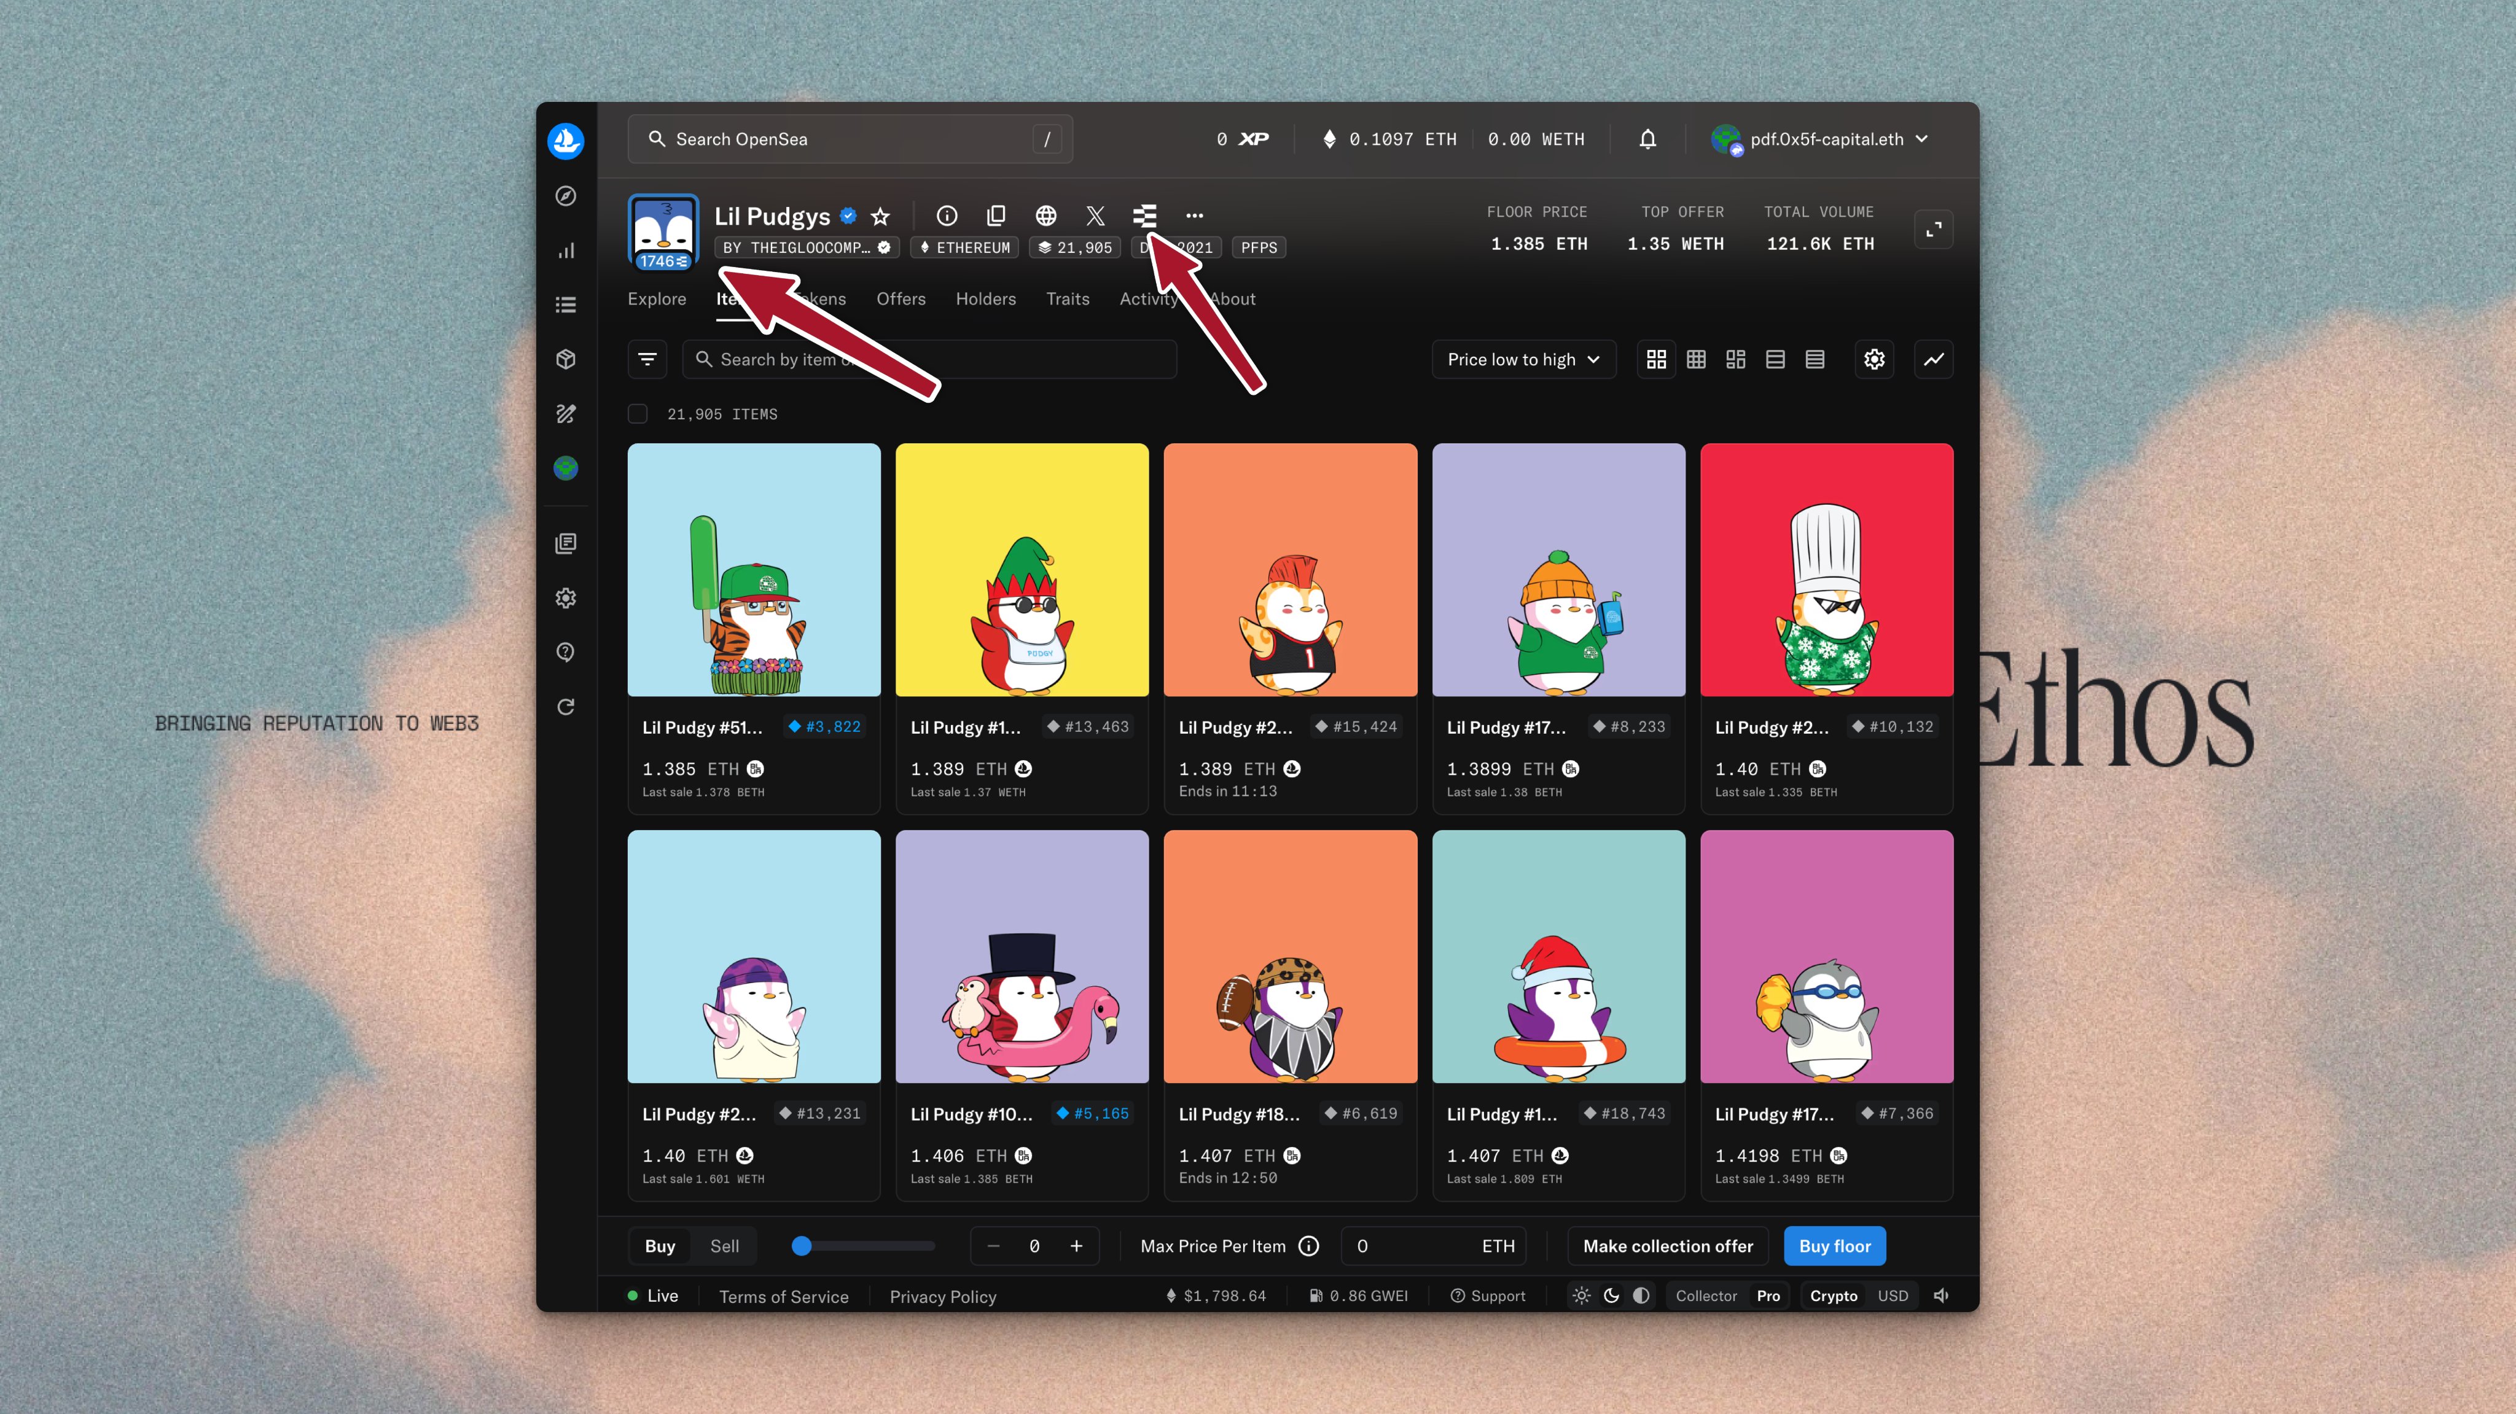The width and height of the screenshot is (2516, 1414).
Task: Open the Price low to high sort dropdown
Action: [x=1523, y=359]
